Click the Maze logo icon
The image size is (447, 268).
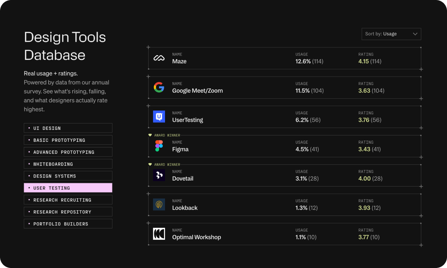point(159,58)
